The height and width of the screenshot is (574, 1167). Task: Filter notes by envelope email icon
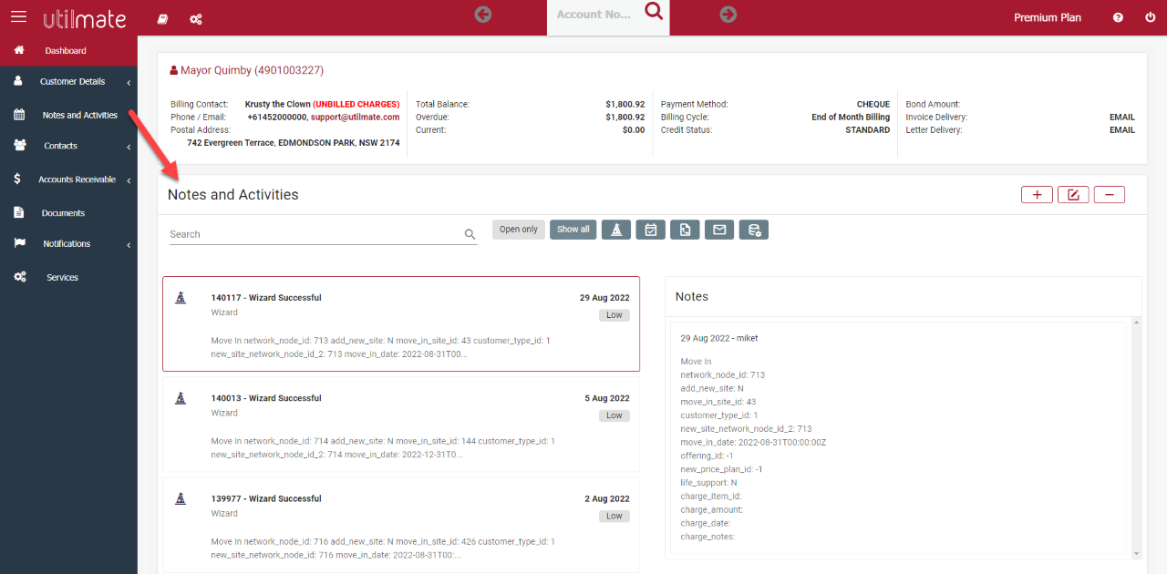(719, 230)
